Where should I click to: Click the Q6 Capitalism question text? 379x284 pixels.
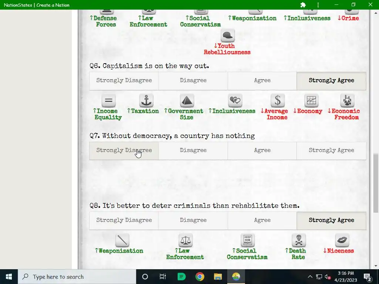pos(149,66)
